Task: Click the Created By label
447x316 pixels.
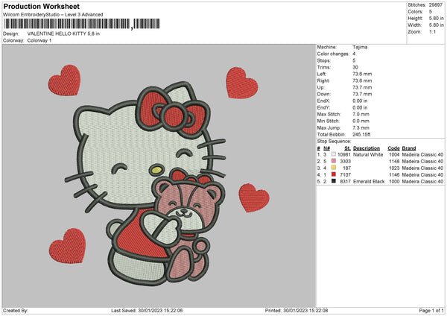Action: pos(16,311)
